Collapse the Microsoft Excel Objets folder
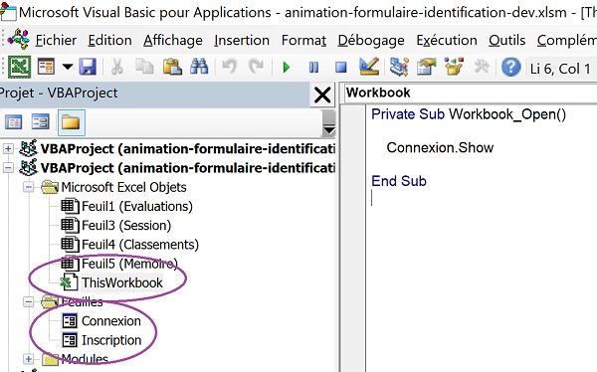The height and width of the screenshot is (372, 597). tap(29, 187)
